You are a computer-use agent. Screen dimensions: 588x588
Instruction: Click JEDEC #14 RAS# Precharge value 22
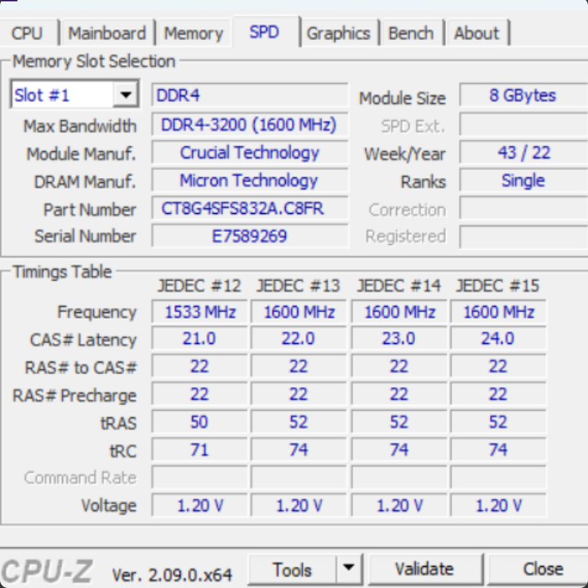399,394
